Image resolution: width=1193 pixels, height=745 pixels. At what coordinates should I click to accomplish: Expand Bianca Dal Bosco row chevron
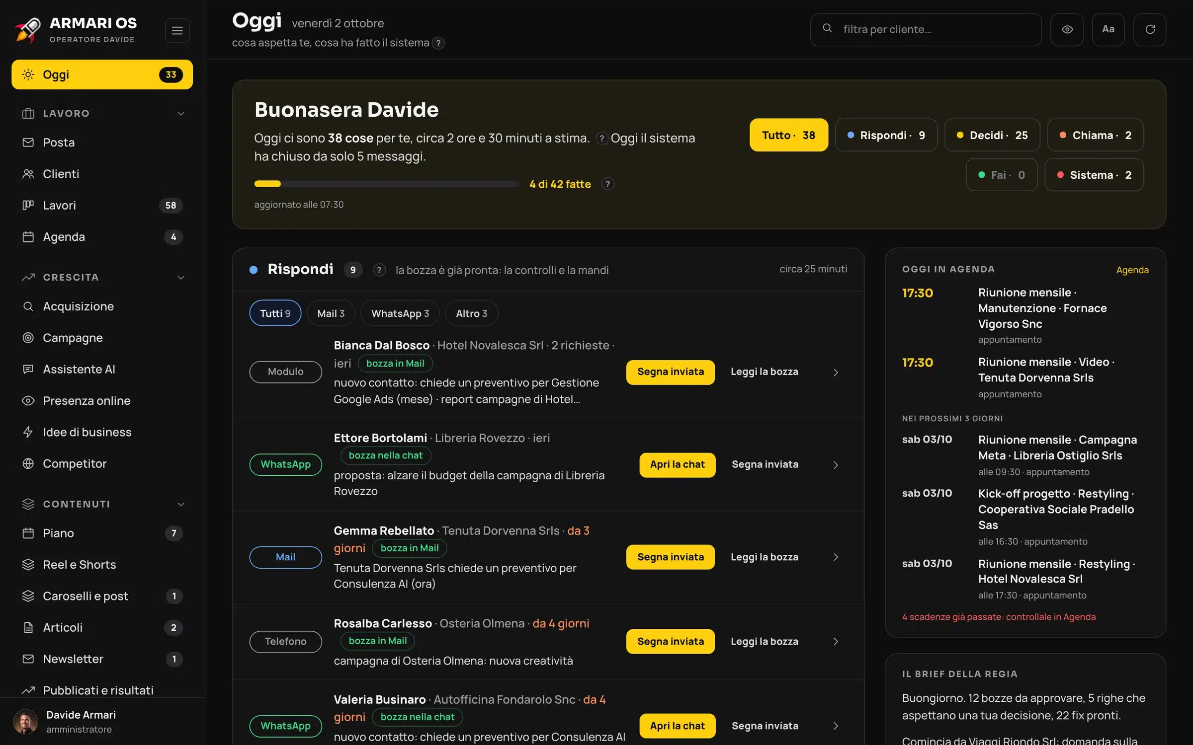coord(836,372)
